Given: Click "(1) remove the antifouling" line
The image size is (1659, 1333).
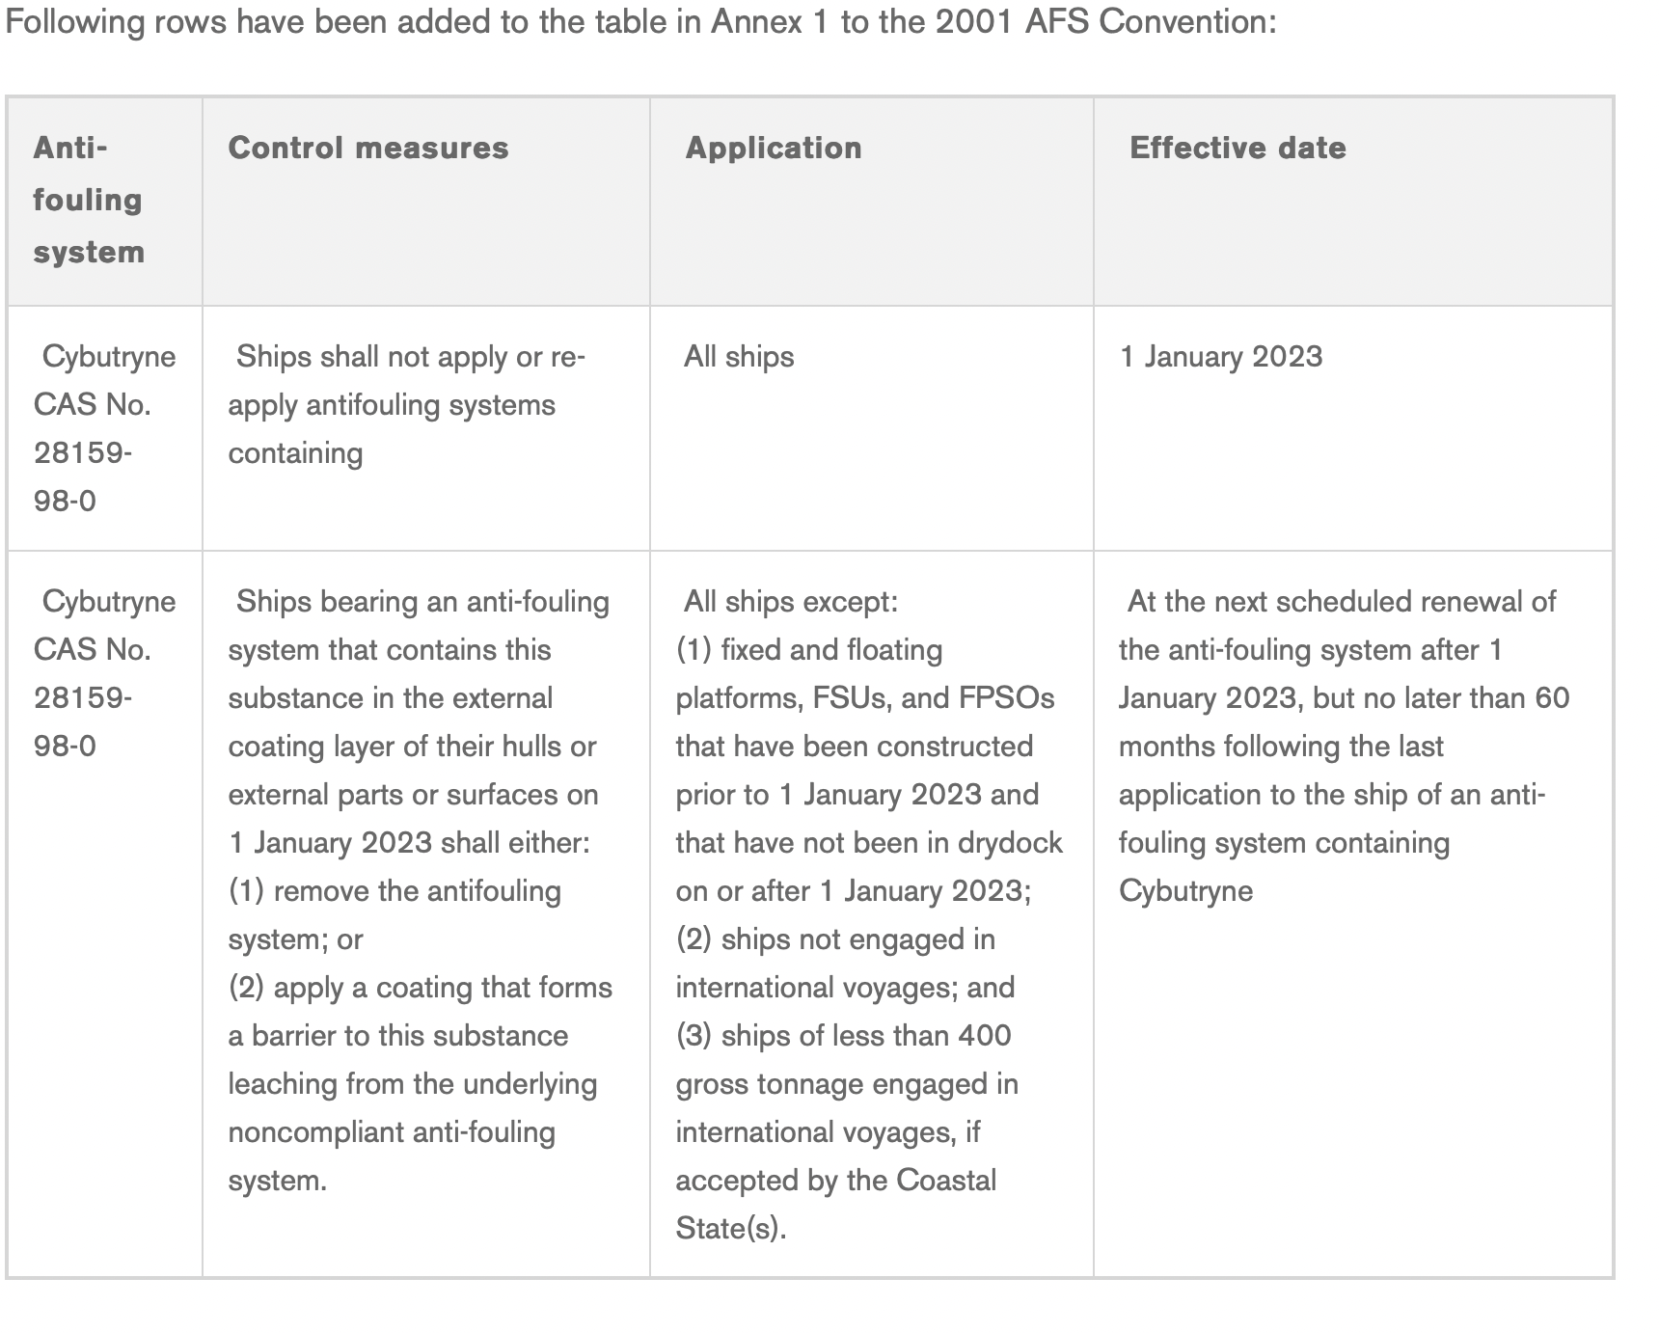Looking at the screenshot, I should (x=394, y=890).
